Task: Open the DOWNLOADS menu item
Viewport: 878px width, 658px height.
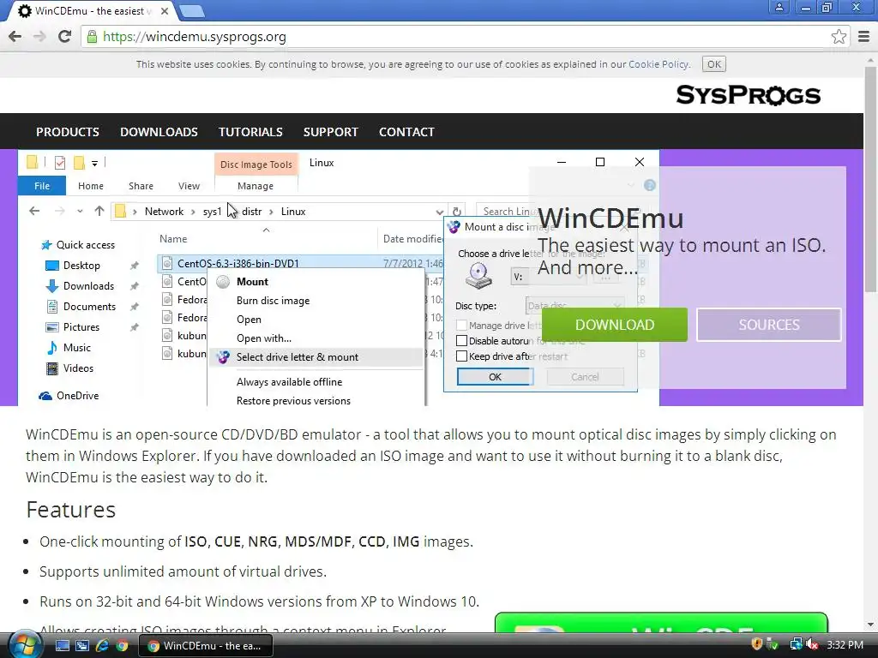Action: [x=159, y=132]
